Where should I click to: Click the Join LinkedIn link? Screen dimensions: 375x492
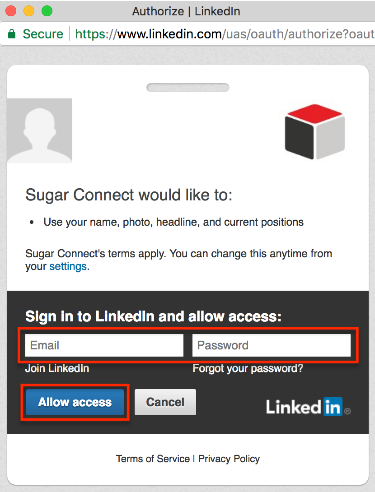[x=57, y=368]
